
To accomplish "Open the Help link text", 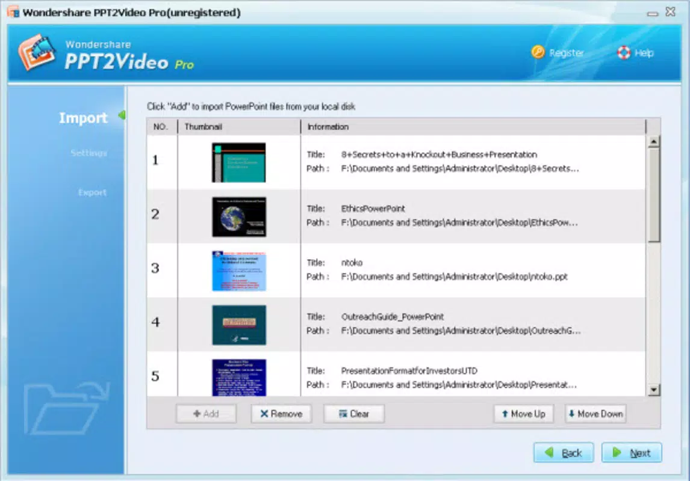I will [644, 53].
